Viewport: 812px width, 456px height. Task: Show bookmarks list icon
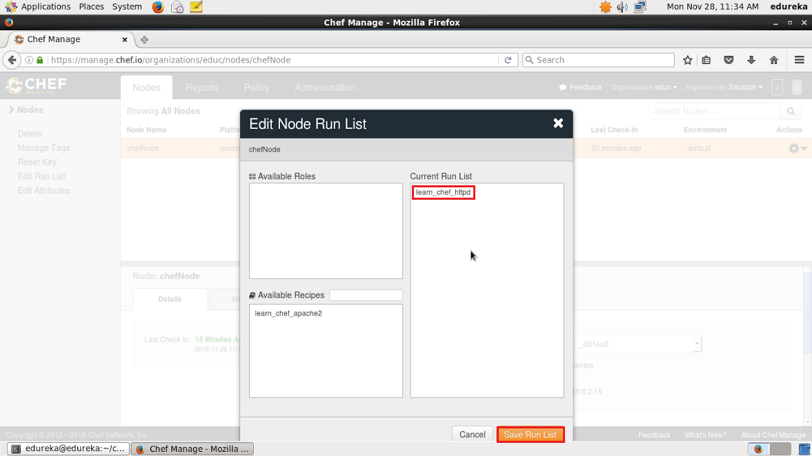click(706, 60)
